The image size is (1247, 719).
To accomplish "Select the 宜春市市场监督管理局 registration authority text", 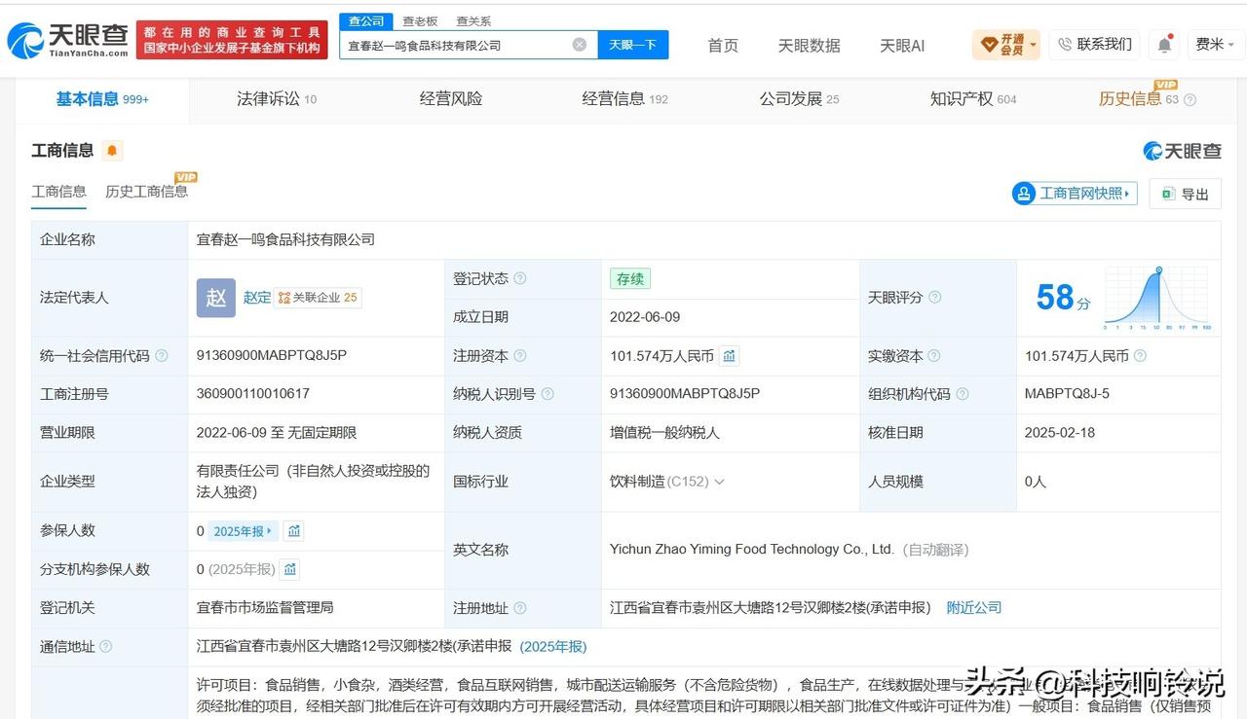I will pyautogui.click(x=265, y=608).
